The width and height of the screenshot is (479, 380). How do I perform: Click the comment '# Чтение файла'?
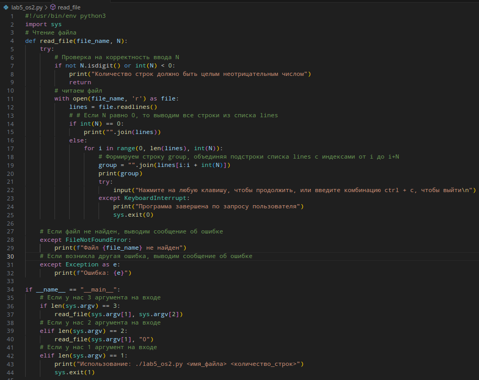51,32
